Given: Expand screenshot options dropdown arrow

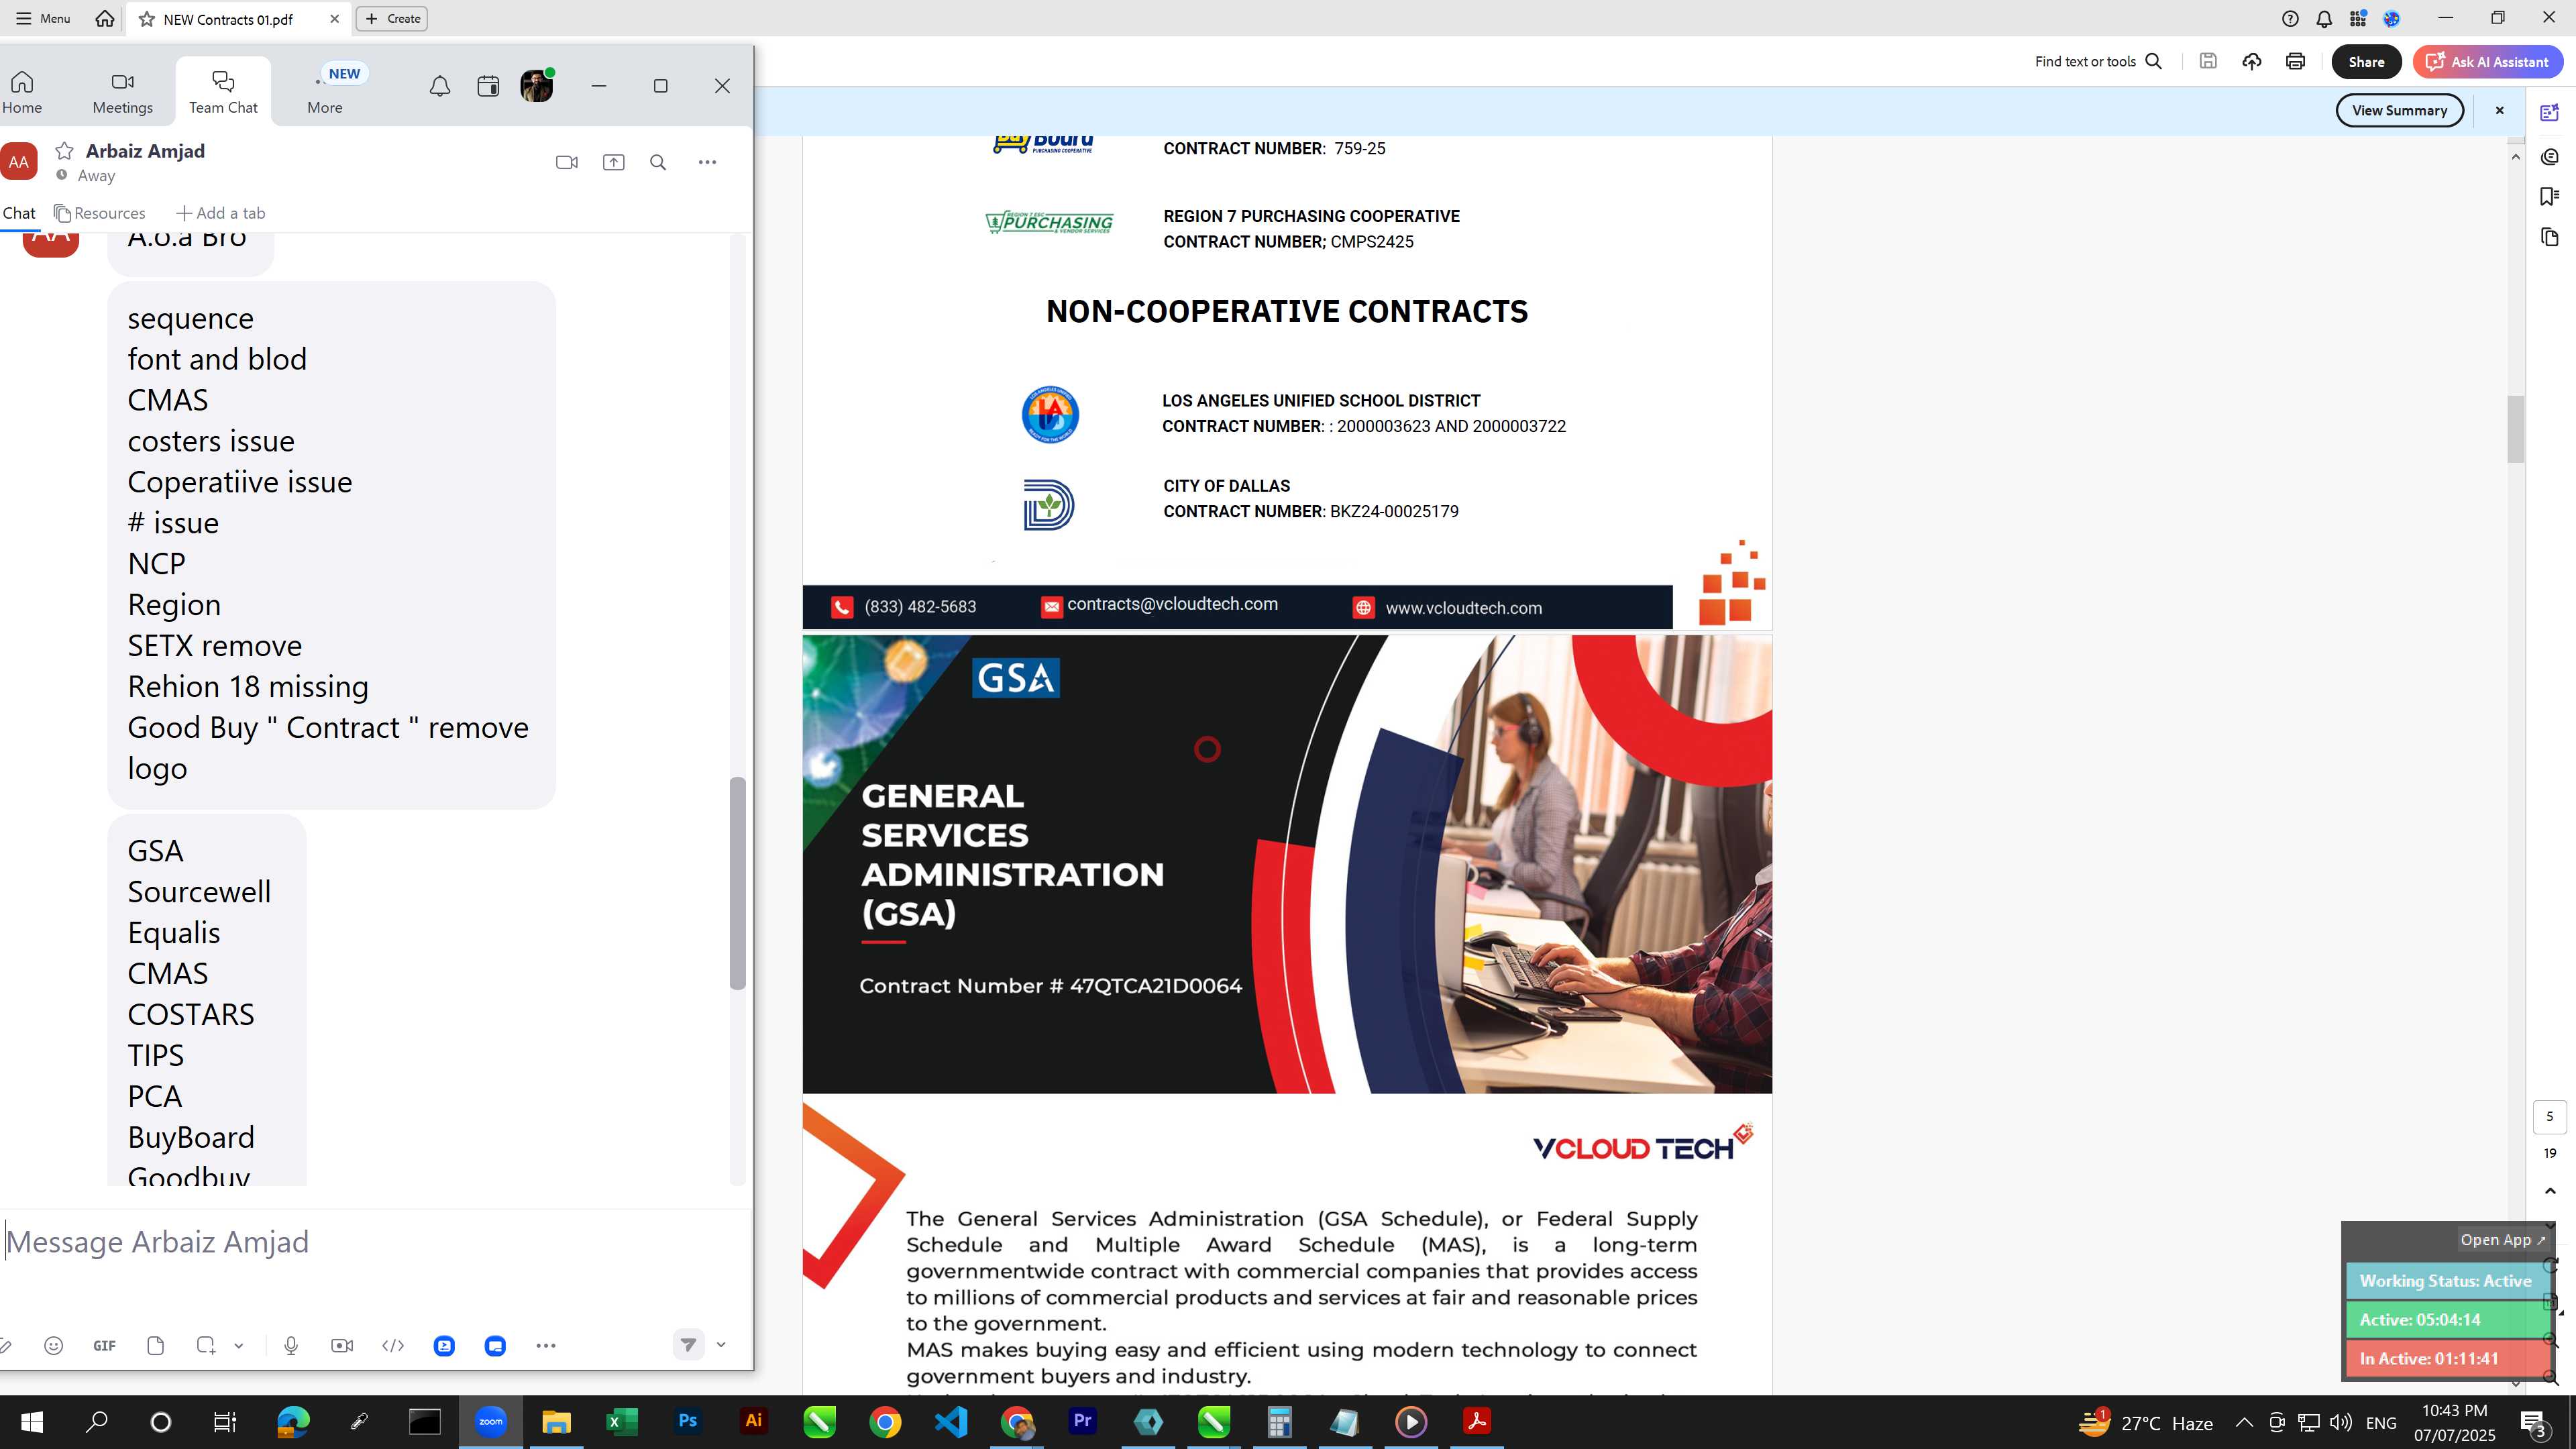Looking at the screenshot, I should coord(239,1346).
